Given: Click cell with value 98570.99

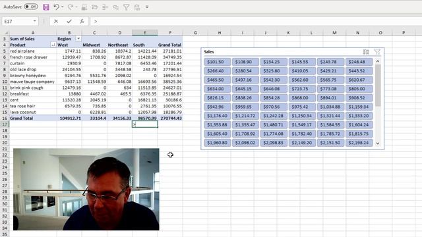Looking at the screenshot, I should (145, 118).
